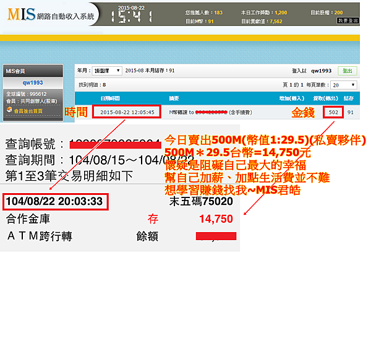Click the 目前股權 200 stat

click(x=326, y=12)
